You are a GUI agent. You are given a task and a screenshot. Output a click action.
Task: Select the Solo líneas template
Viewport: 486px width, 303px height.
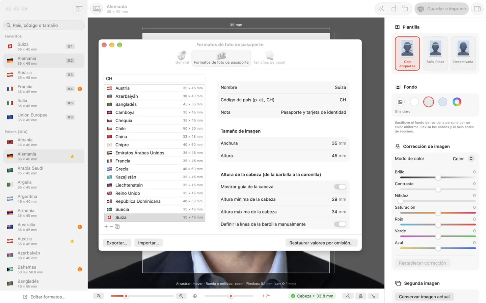tap(435, 53)
